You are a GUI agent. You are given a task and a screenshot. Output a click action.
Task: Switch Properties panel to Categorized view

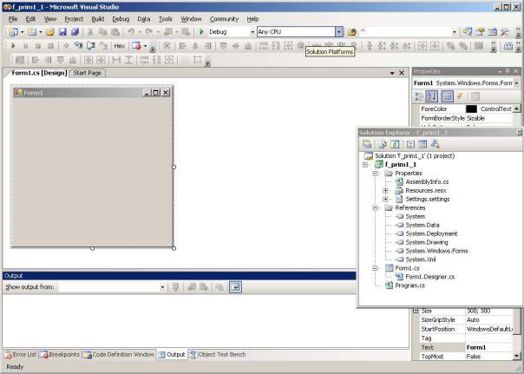[418, 96]
